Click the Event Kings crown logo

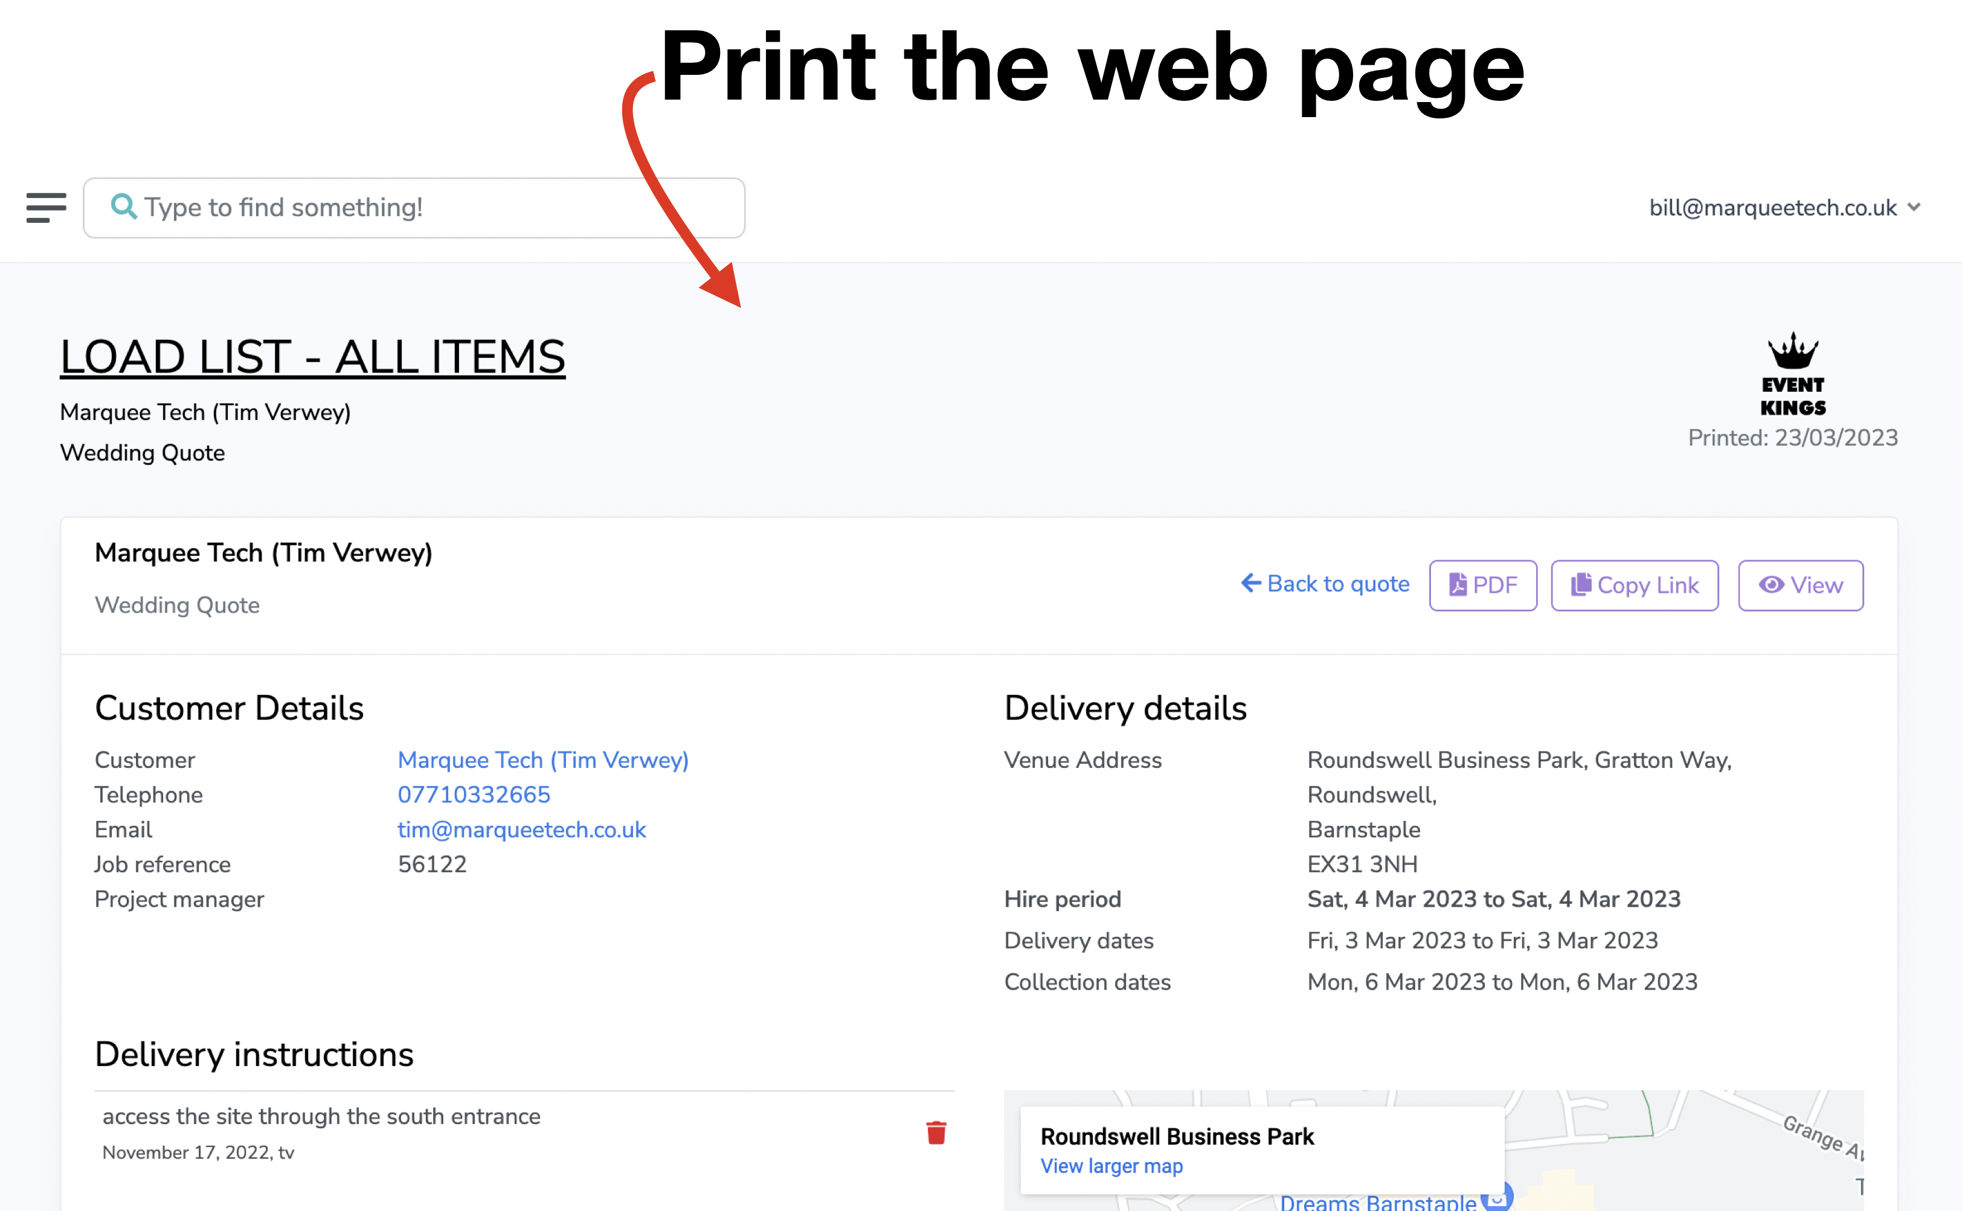click(x=1792, y=374)
